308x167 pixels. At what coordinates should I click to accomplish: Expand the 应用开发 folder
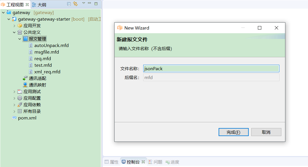tap(14, 26)
